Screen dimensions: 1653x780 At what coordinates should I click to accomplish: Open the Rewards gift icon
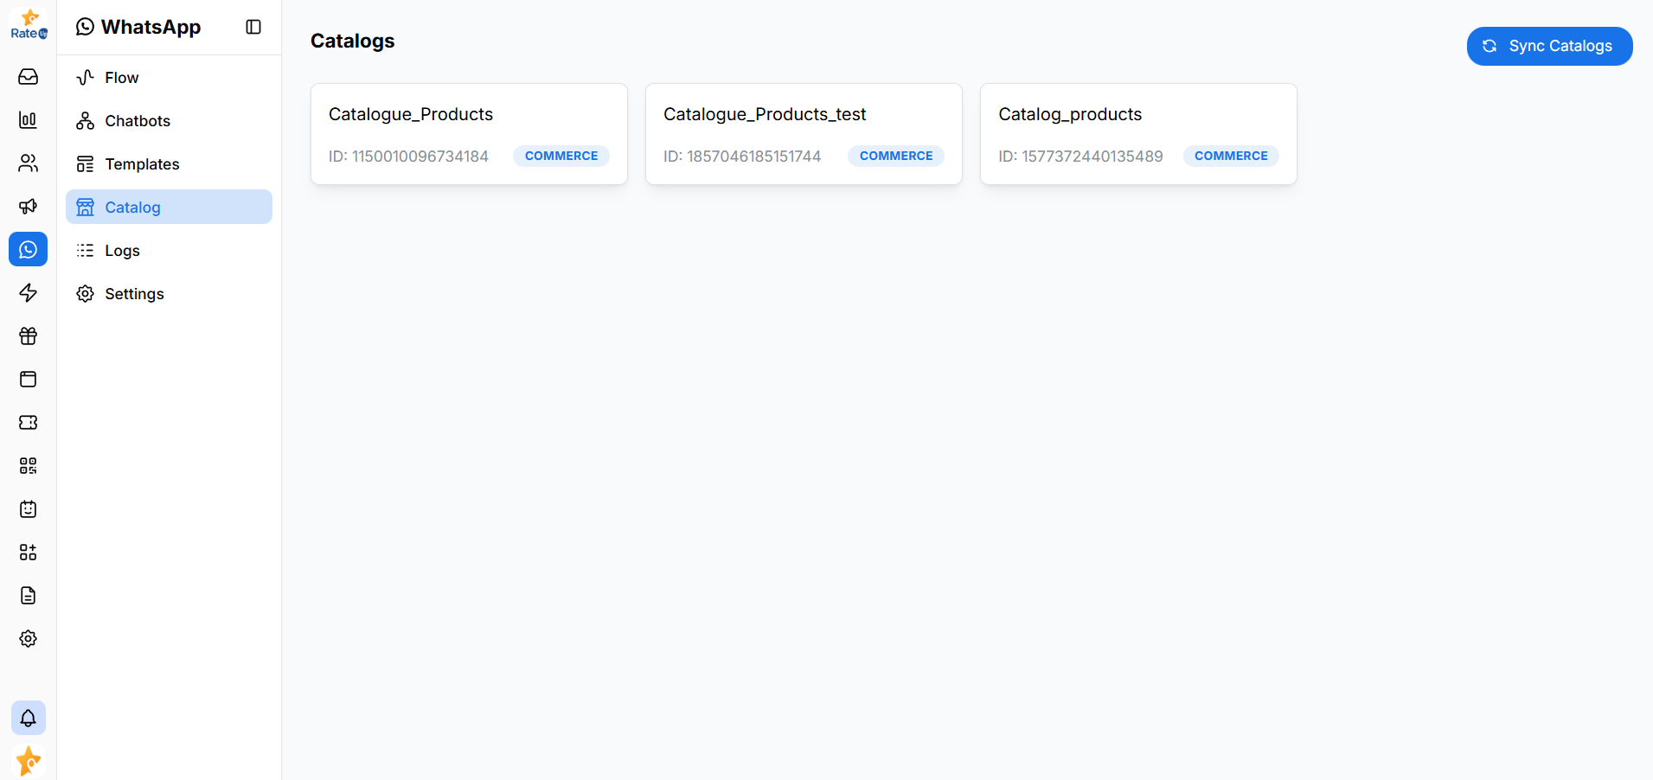(x=28, y=336)
